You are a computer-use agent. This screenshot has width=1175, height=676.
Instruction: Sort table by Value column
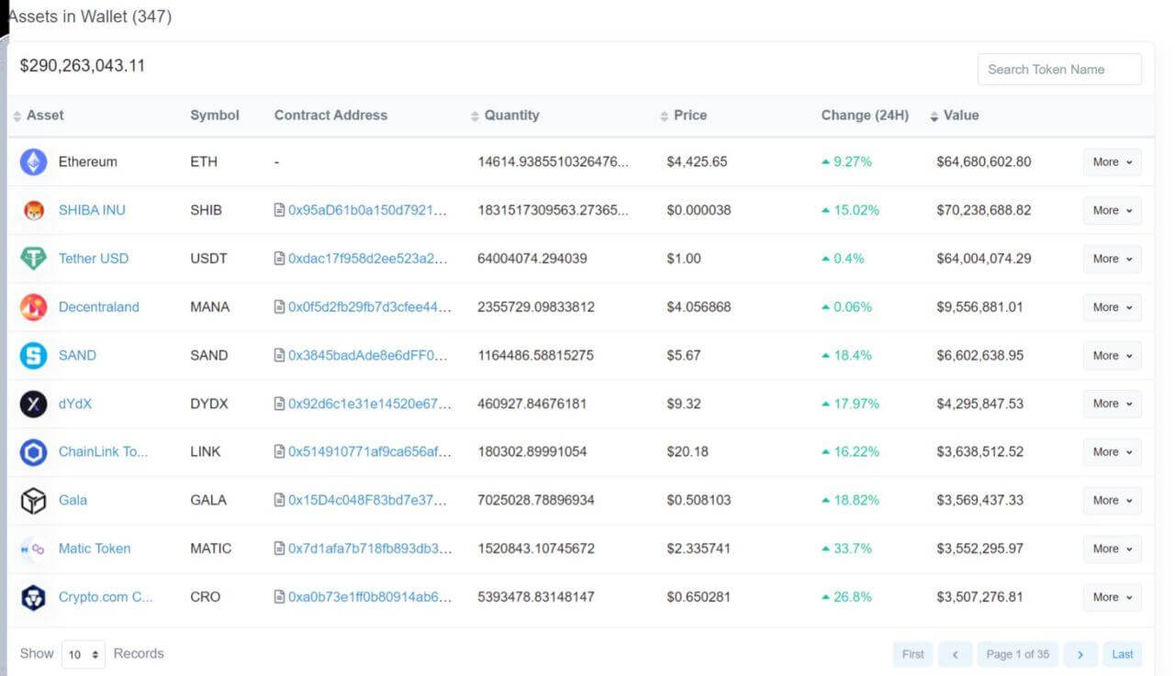tap(955, 116)
